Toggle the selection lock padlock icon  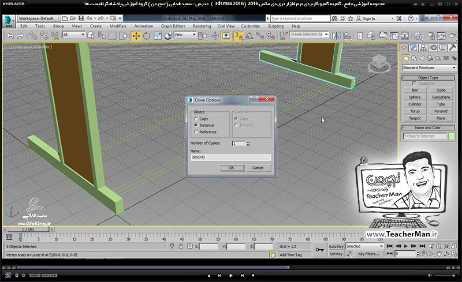[181, 246]
